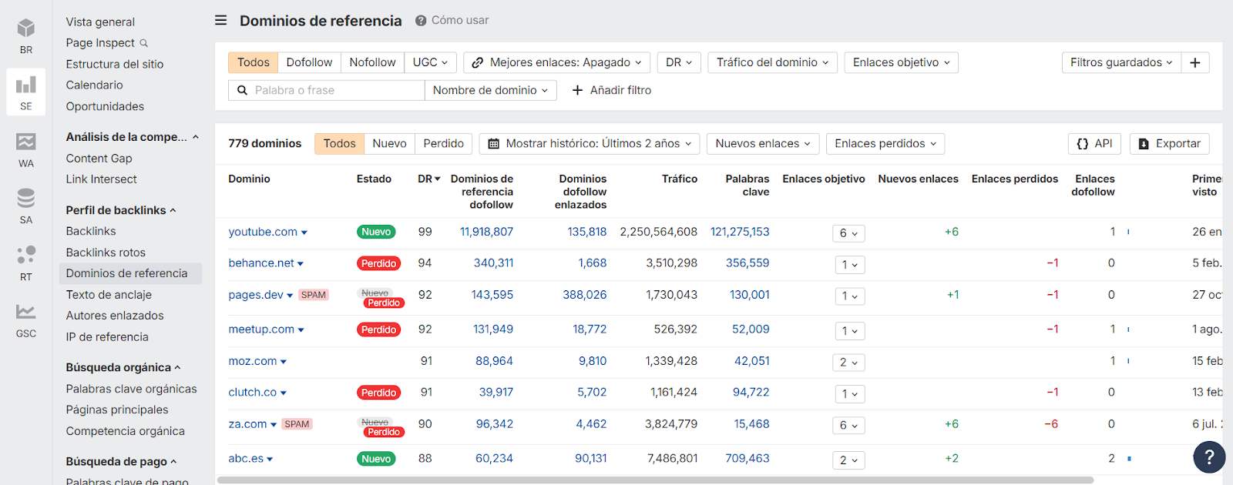Go to Texto de anclaje in sidebar

[x=109, y=294]
